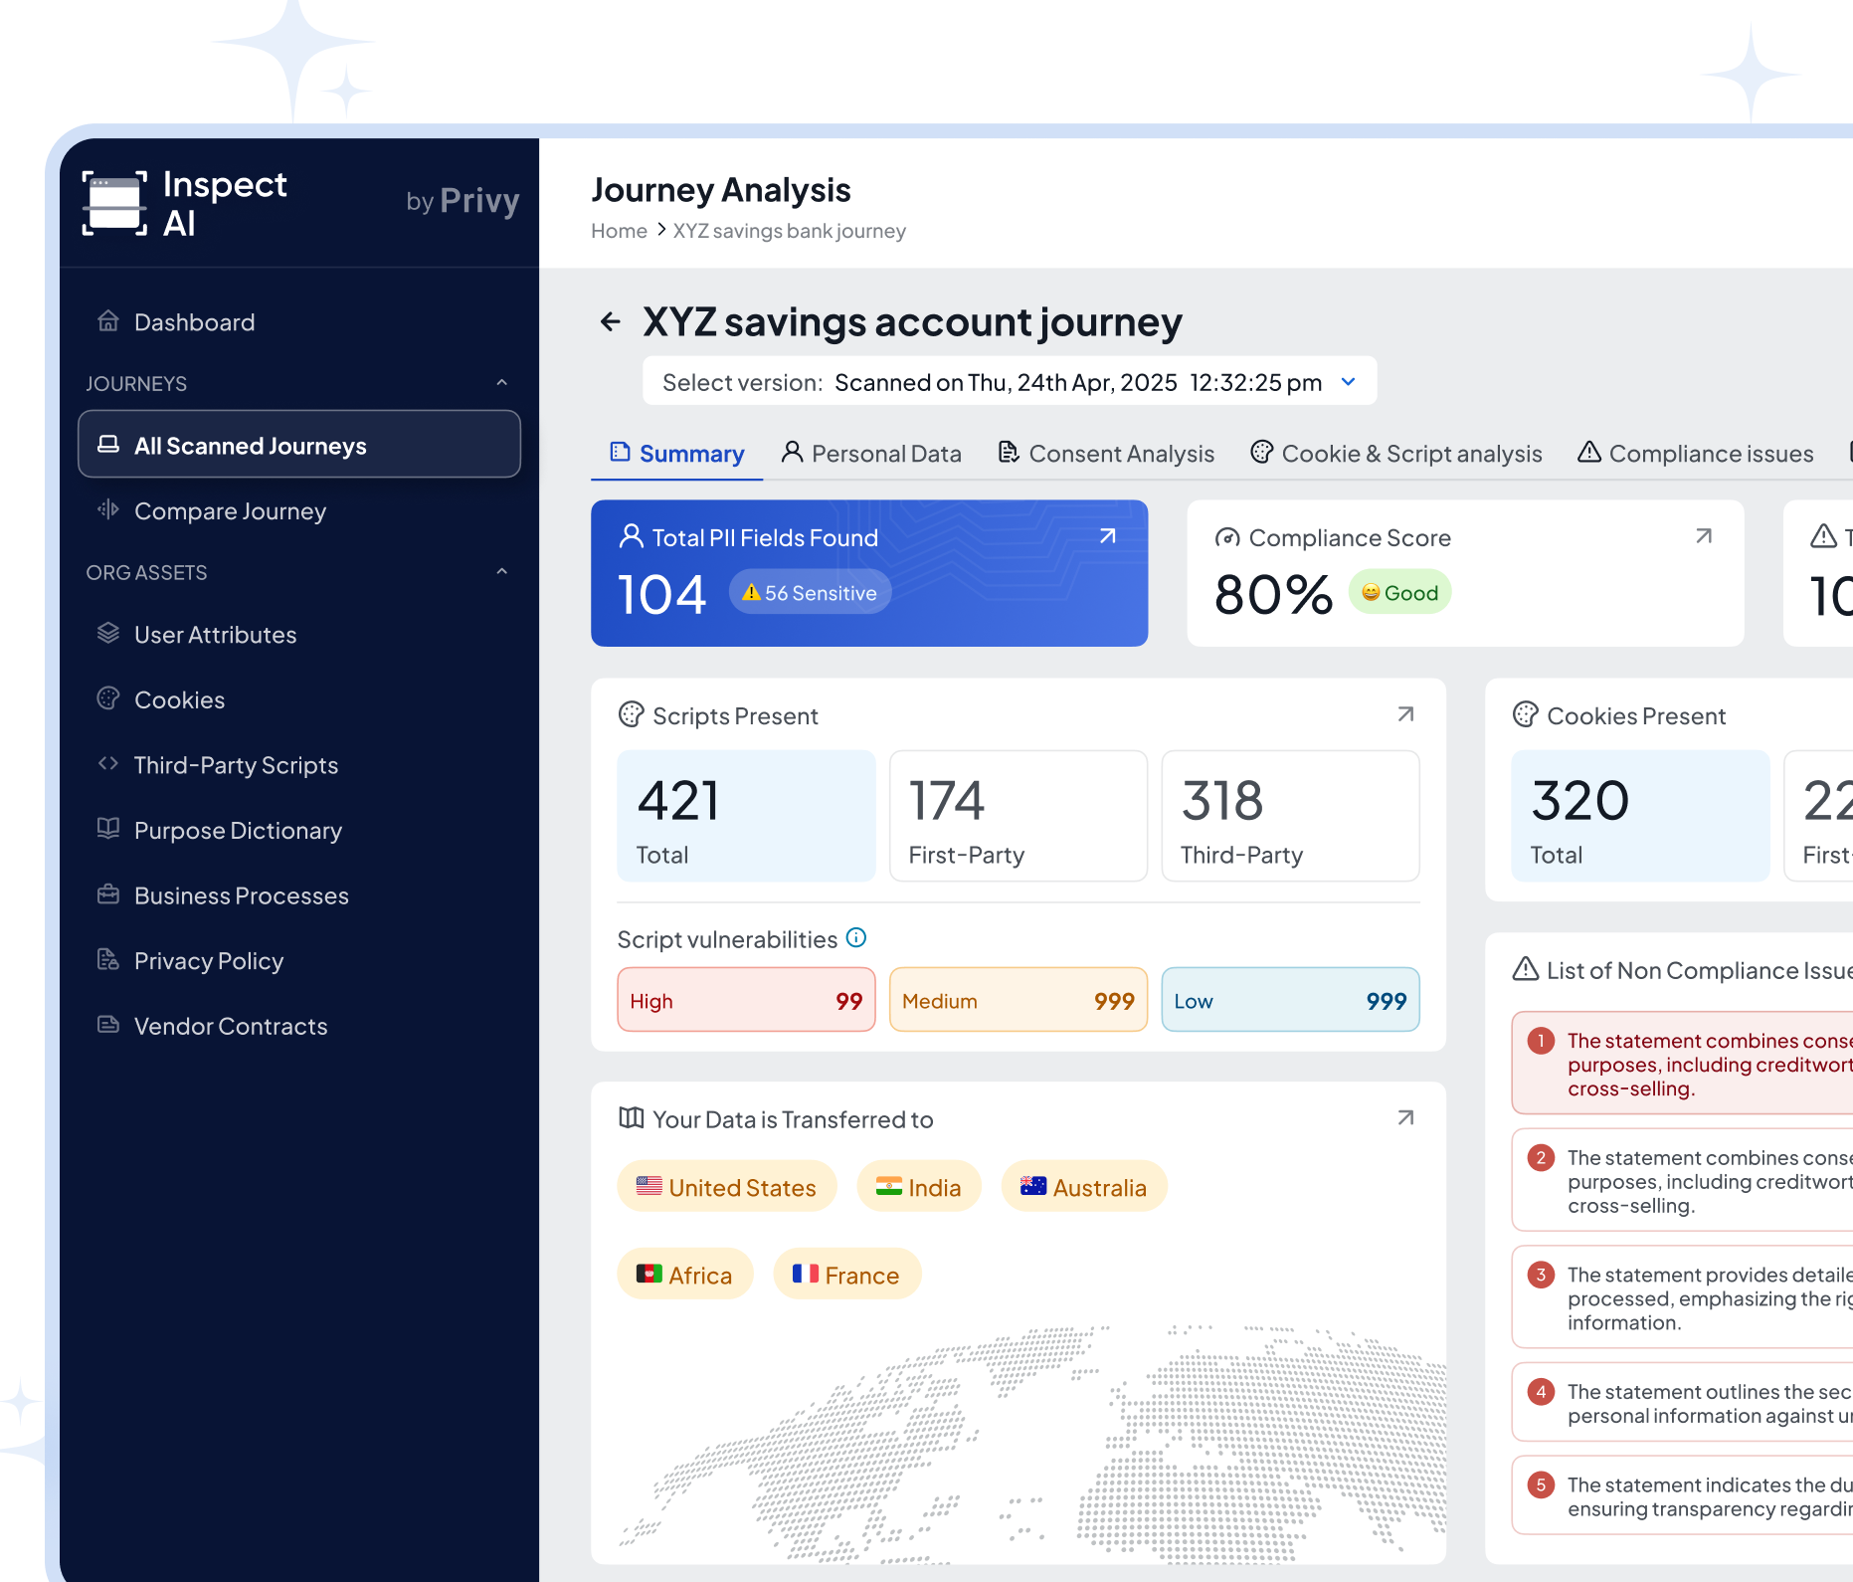Image resolution: width=1853 pixels, height=1582 pixels.
Task: Click the 320 Total cookies tile
Action: coord(1640,816)
